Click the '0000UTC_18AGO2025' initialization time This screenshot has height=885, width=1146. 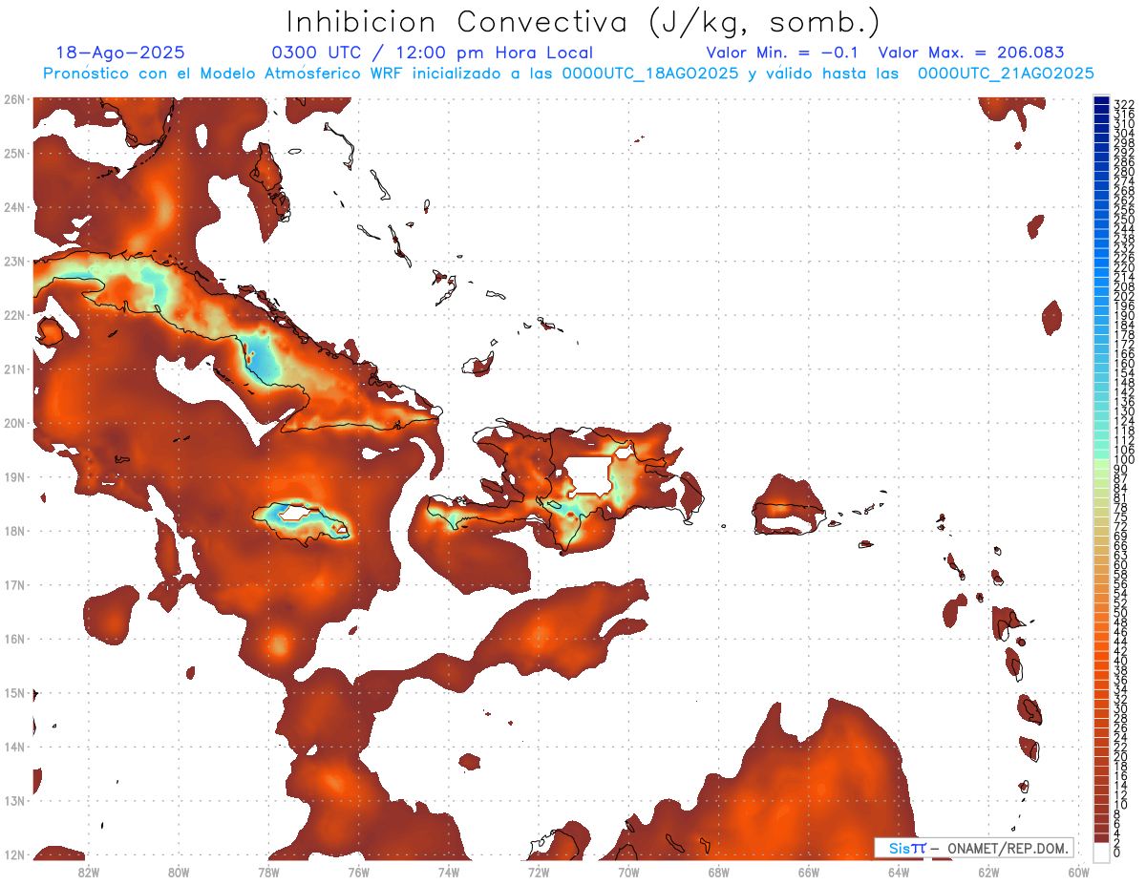650,74
